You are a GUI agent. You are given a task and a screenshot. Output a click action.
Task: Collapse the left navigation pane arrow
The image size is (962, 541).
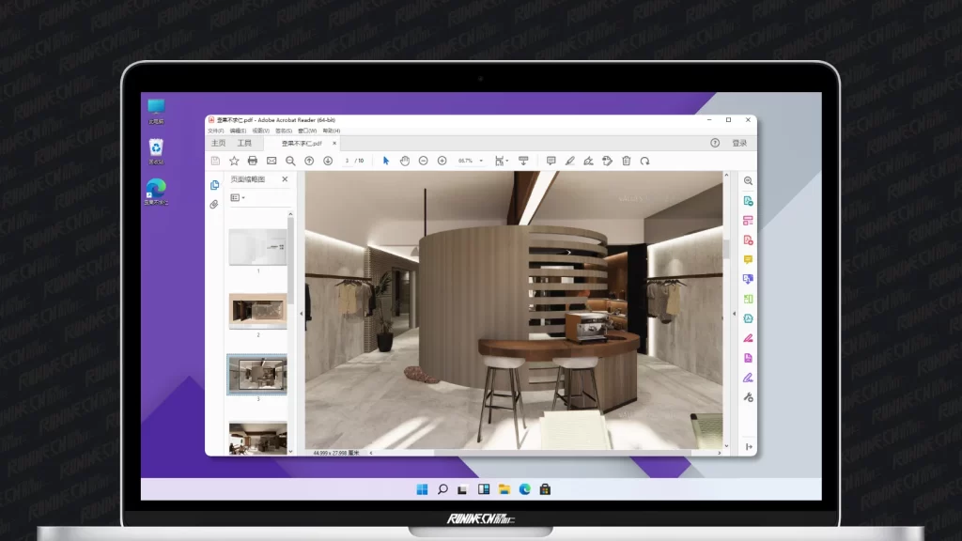[x=301, y=314]
